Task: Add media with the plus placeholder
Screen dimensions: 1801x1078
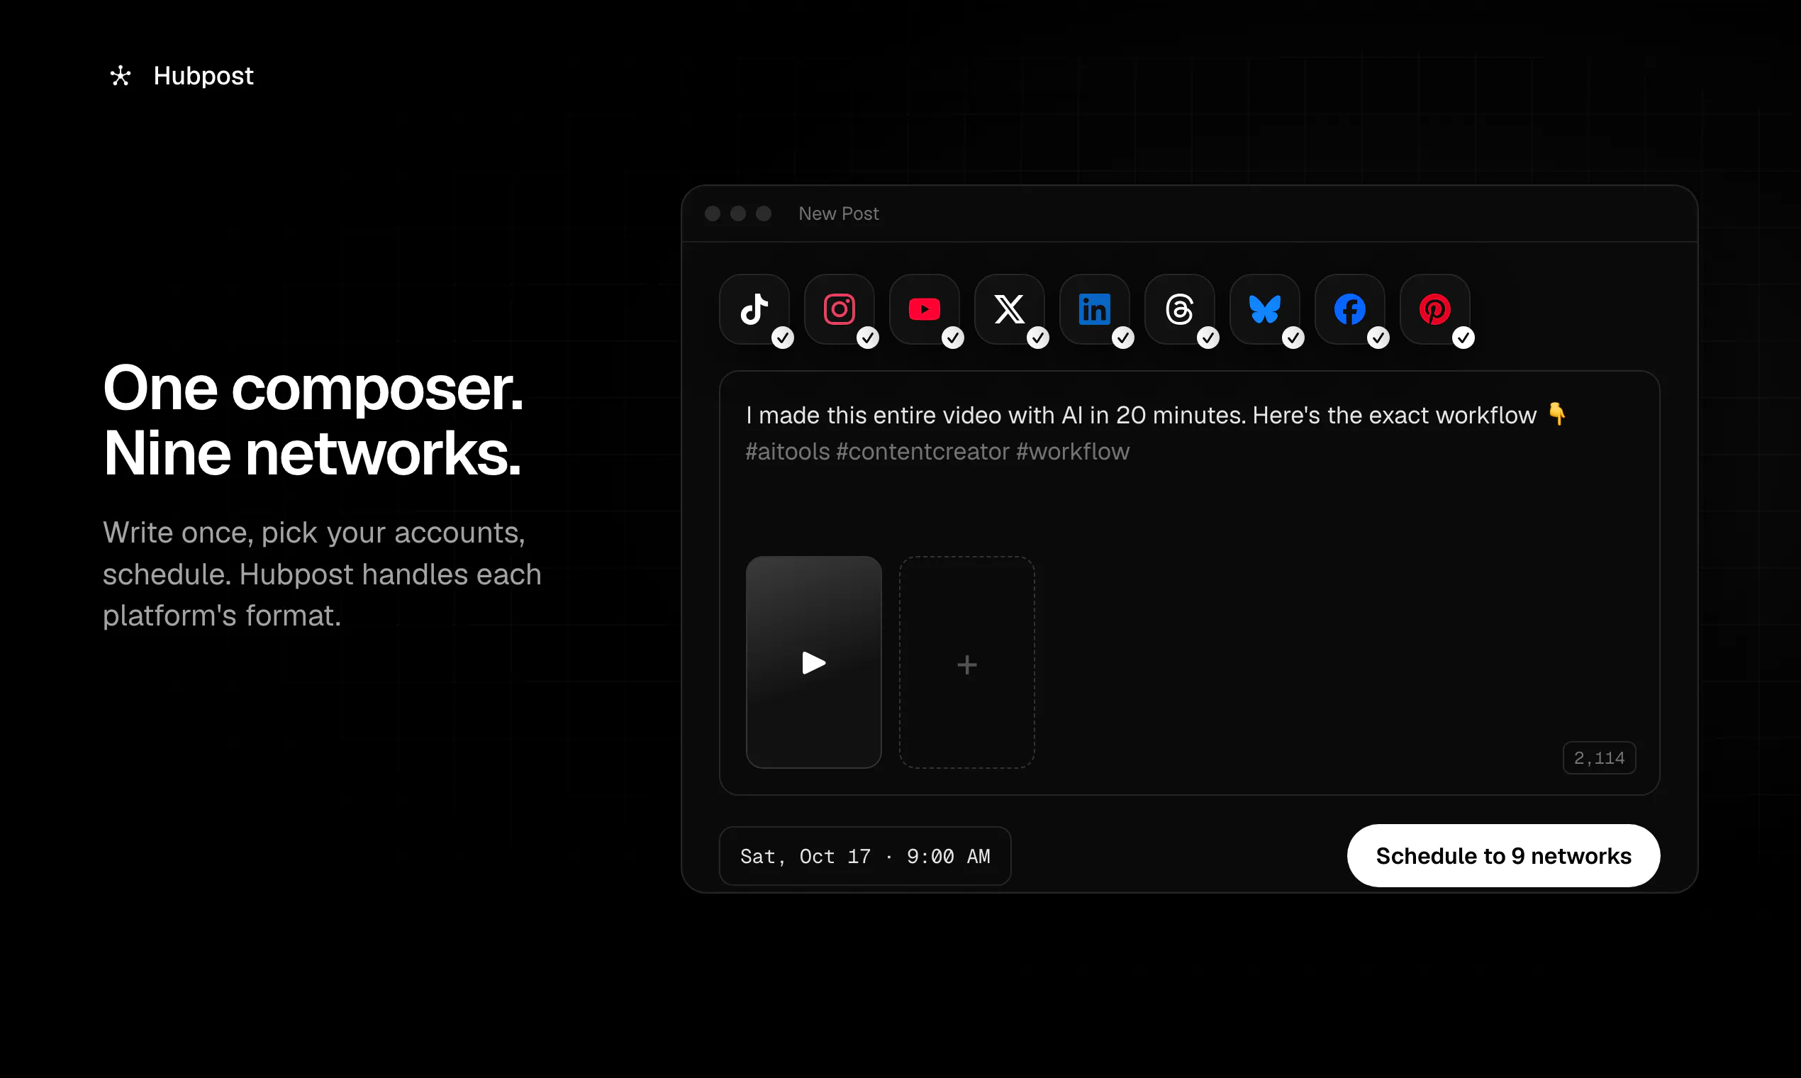Action: 966,662
